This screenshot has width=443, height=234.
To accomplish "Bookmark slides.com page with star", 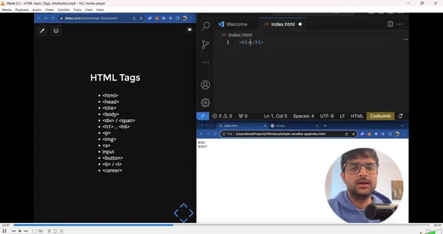I will (x=141, y=18).
